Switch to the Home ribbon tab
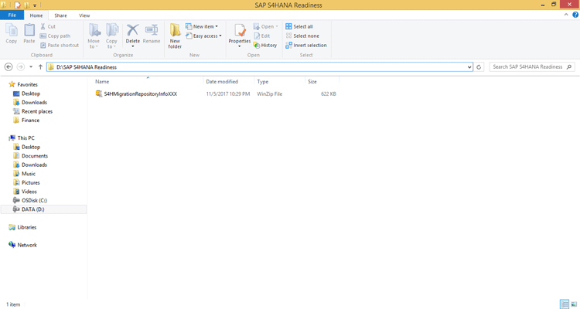Image resolution: width=580 pixels, height=309 pixels. (x=36, y=15)
